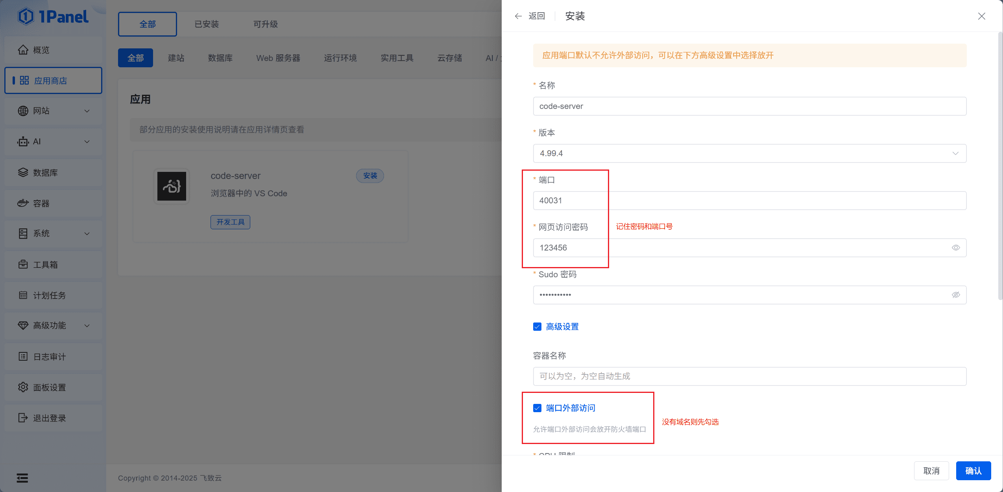1003x492 pixels.
Task: Click the 应用商店 grid icon
Action: click(x=24, y=81)
